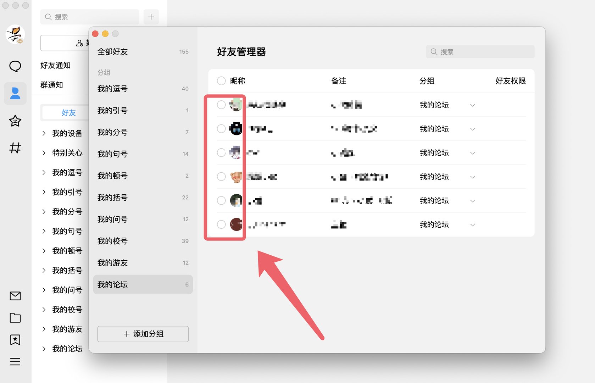Check the select-all circle beside 昵称
The height and width of the screenshot is (383, 595).
point(221,81)
